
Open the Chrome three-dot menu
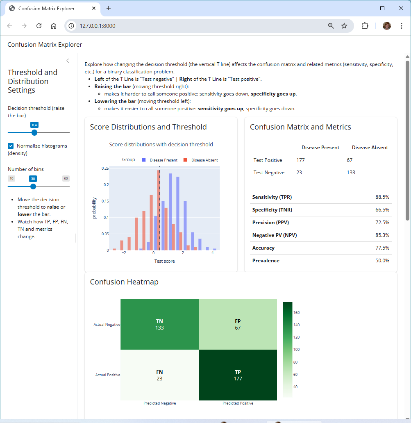click(401, 26)
